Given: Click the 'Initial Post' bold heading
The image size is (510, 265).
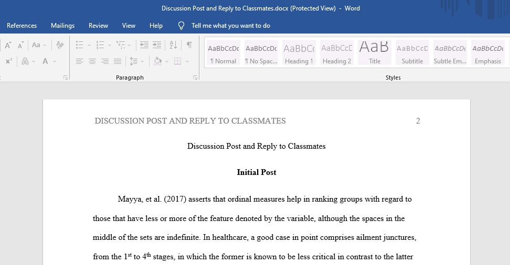Looking at the screenshot, I should pyautogui.click(x=256, y=172).
